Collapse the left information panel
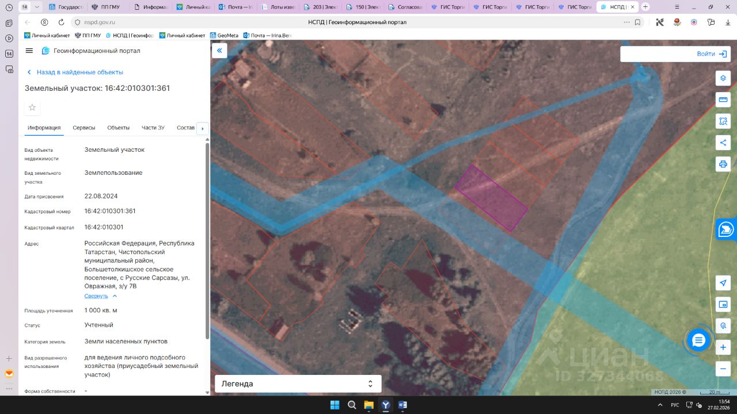The height and width of the screenshot is (414, 737). click(219, 51)
